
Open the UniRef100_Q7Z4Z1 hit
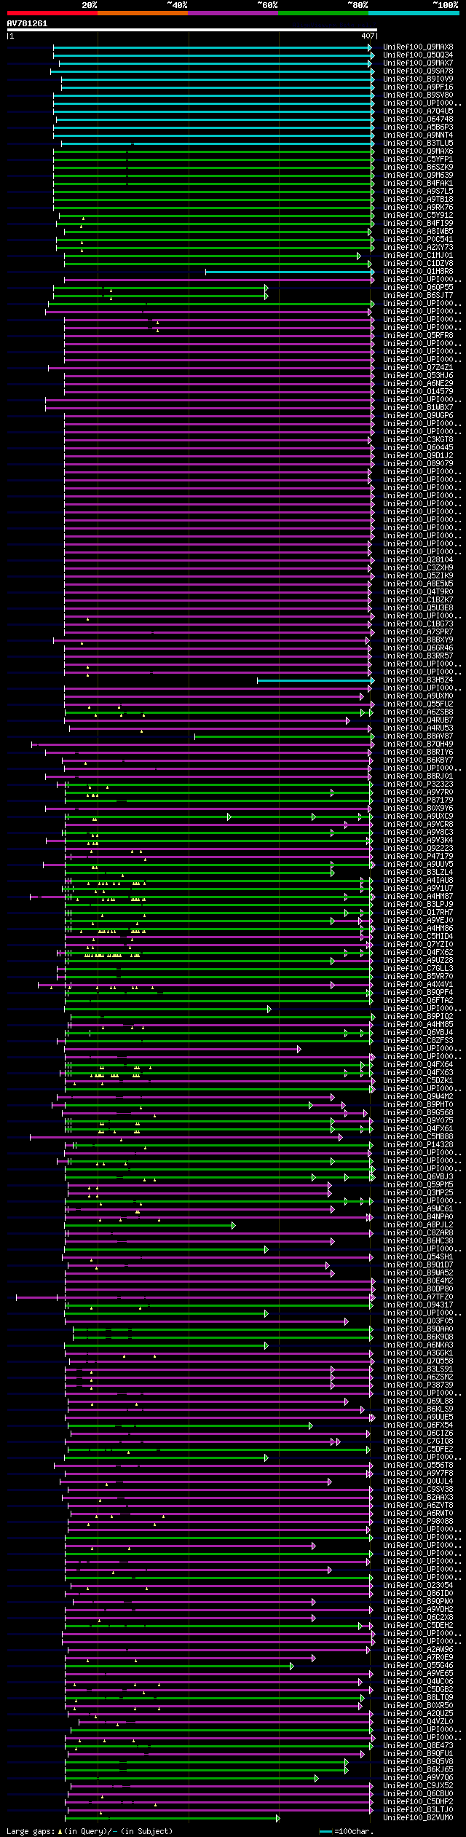(418, 368)
